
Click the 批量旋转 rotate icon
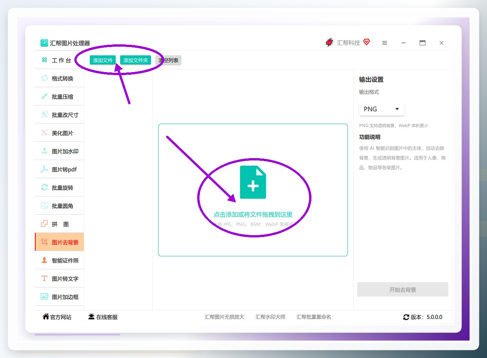tap(44, 187)
